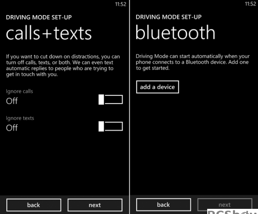Click the Ignore texts label
The width and height of the screenshot is (258, 214).
pyautogui.click(x=20, y=118)
